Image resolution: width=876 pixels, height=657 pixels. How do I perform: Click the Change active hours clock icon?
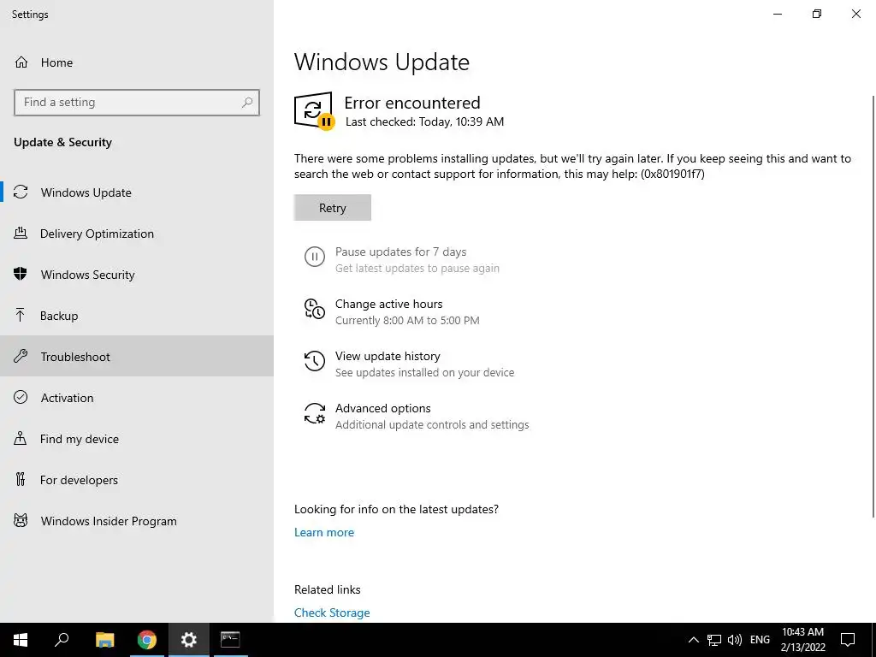[x=315, y=309]
